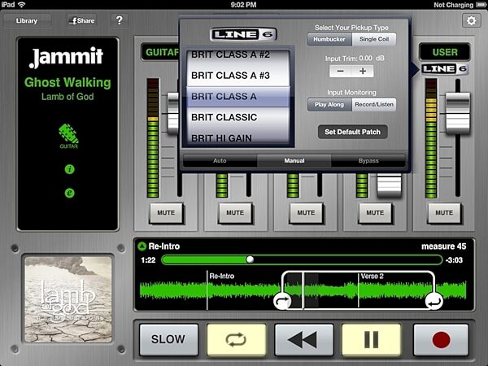This screenshot has width=488, height=366.
Task: Tap the loop start handle
Action: (x=282, y=301)
